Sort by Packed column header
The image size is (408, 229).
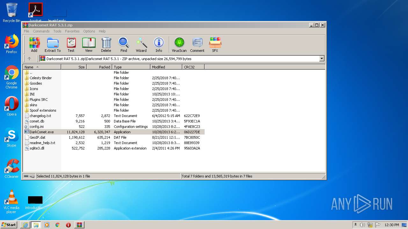[x=99, y=67]
